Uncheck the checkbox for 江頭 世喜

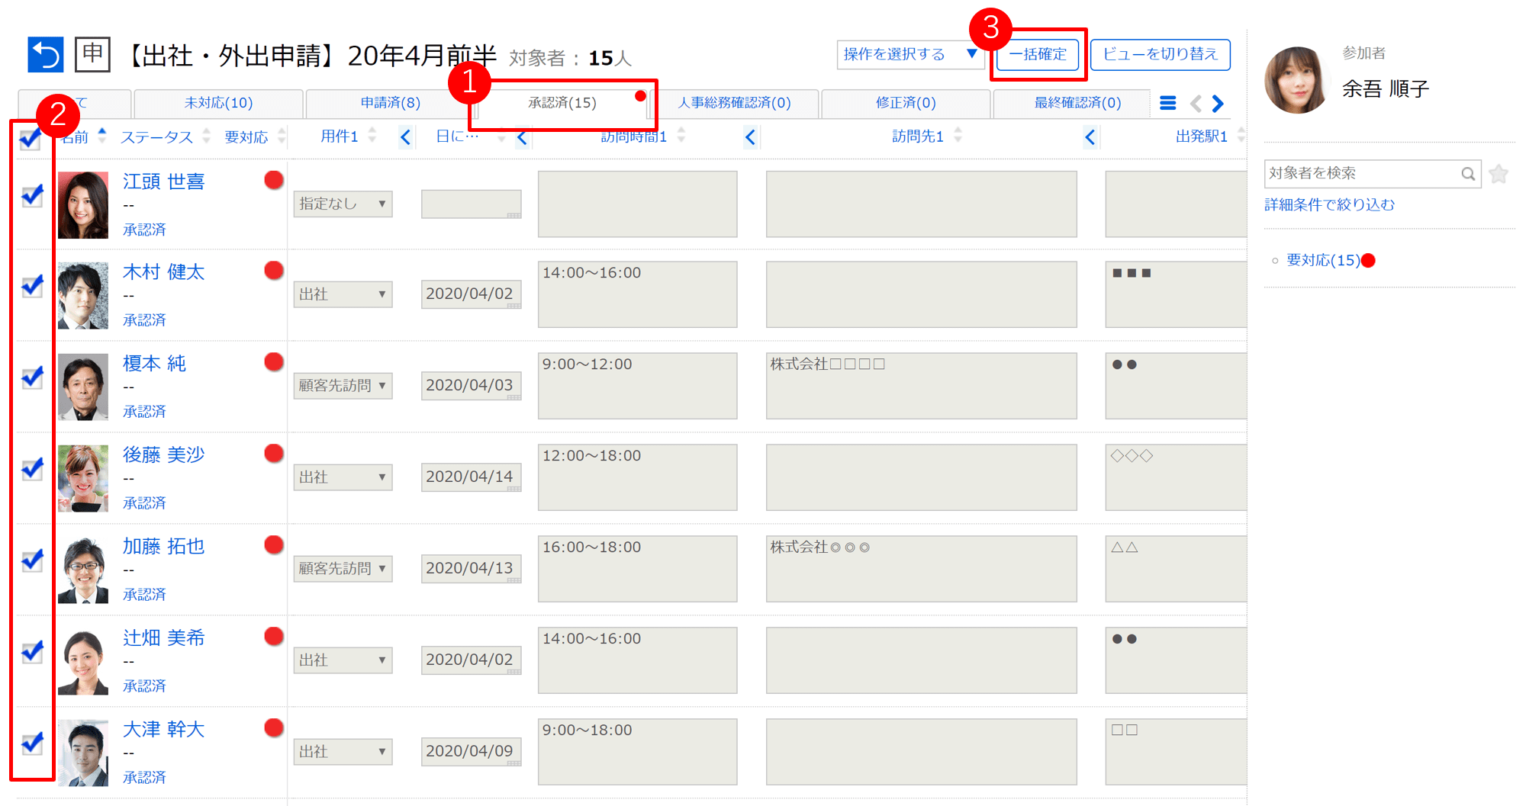(x=32, y=196)
